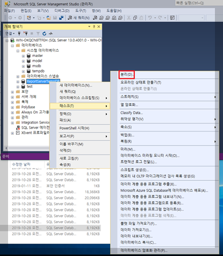Click the Copy icon in the toolbar
The width and height of the screenshot is (223, 256).
pyautogui.click(x=135, y=18)
